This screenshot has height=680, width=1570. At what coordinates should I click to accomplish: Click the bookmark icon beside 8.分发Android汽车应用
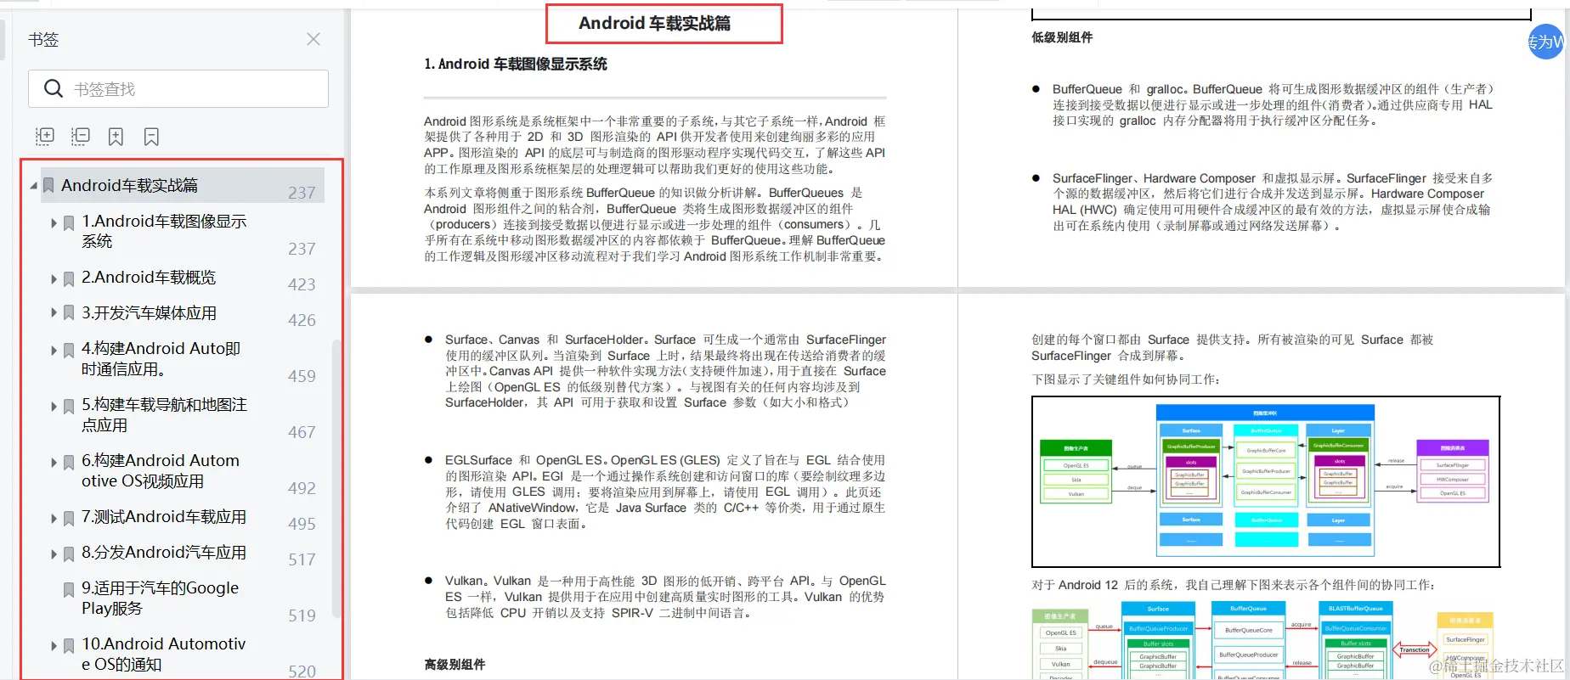(x=69, y=554)
